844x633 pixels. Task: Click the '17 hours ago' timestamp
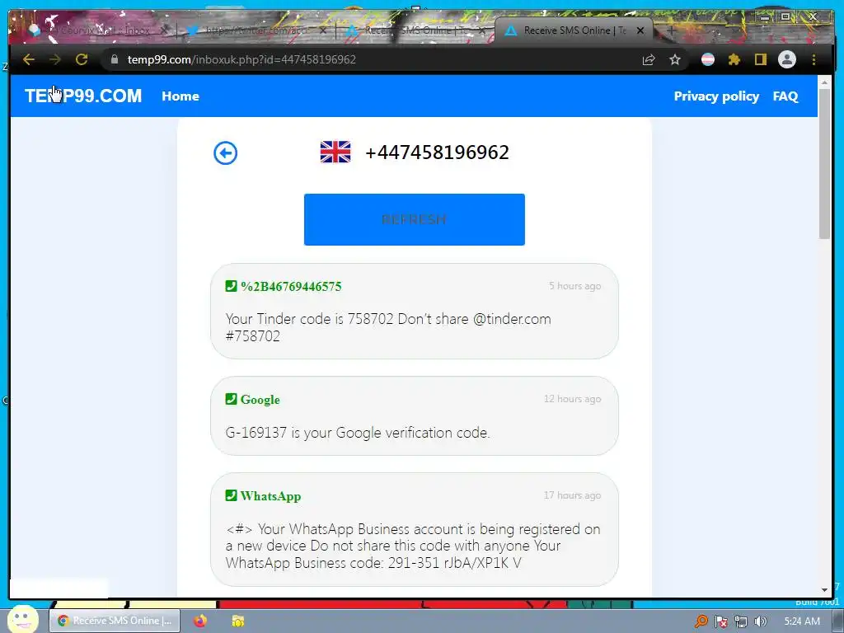[572, 495]
